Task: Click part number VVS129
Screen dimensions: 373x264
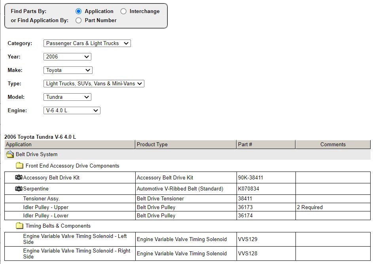Action: click(x=248, y=239)
